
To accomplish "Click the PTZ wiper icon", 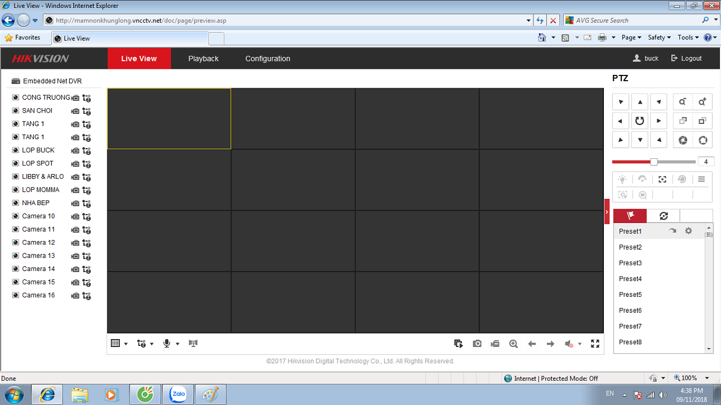I will pyautogui.click(x=642, y=179).
